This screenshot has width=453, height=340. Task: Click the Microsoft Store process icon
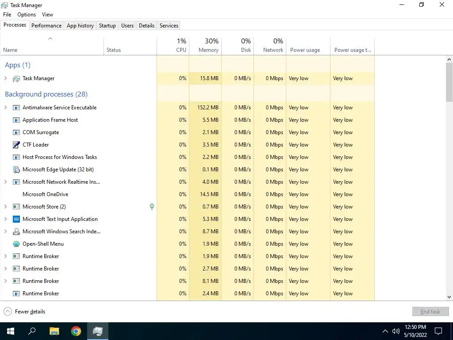16,207
